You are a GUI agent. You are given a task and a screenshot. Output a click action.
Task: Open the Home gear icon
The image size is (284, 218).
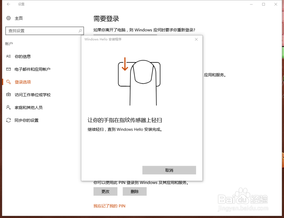point(8,18)
